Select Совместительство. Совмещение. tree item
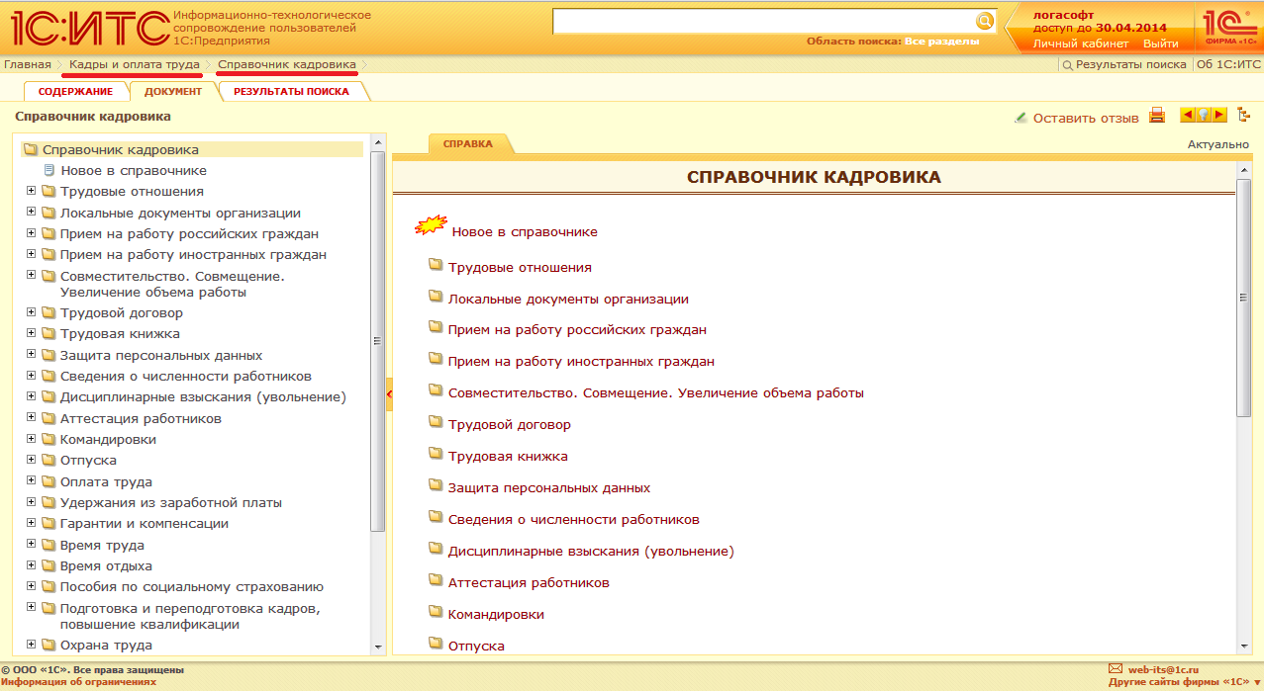The width and height of the screenshot is (1264, 691). tap(172, 284)
